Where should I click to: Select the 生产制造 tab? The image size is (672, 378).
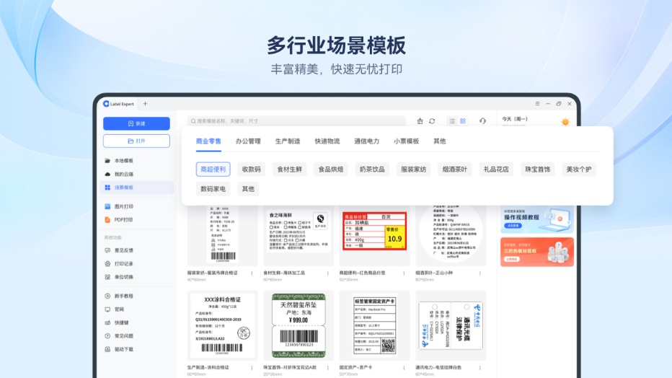(x=288, y=141)
